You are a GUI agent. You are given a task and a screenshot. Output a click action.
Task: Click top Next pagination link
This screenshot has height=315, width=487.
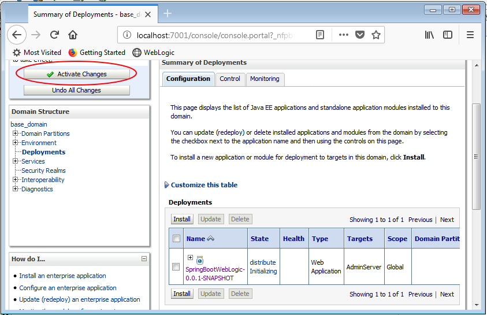click(x=447, y=220)
